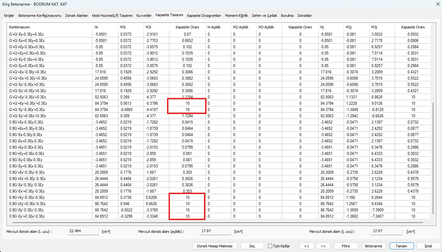Confirm with the Tamam button

[x=402, y=246]
